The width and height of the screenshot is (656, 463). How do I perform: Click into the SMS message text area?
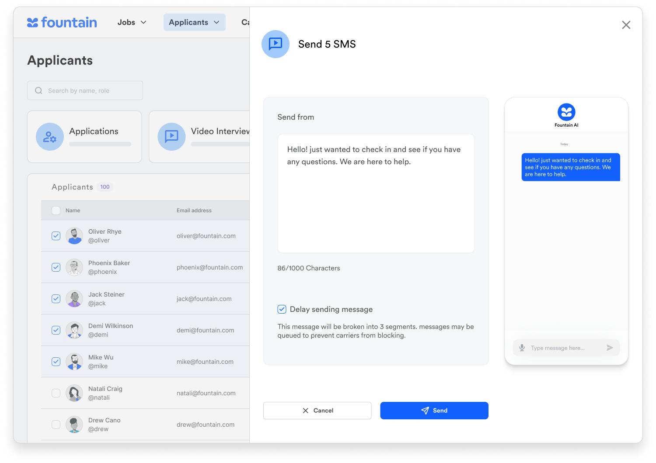(x=376, y=201)
